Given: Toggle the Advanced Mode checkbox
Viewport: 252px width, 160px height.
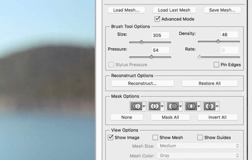Looking at the screenshot, I should click(x=157, y=19).
